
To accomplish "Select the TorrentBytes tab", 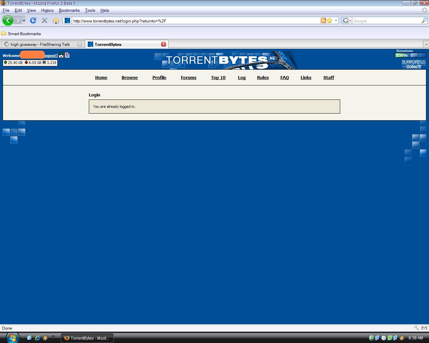I will [x=127, y=44].
